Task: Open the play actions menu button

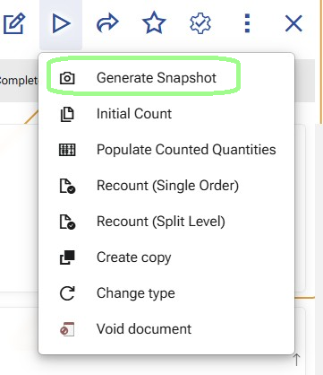Action: tap(61, 24)
